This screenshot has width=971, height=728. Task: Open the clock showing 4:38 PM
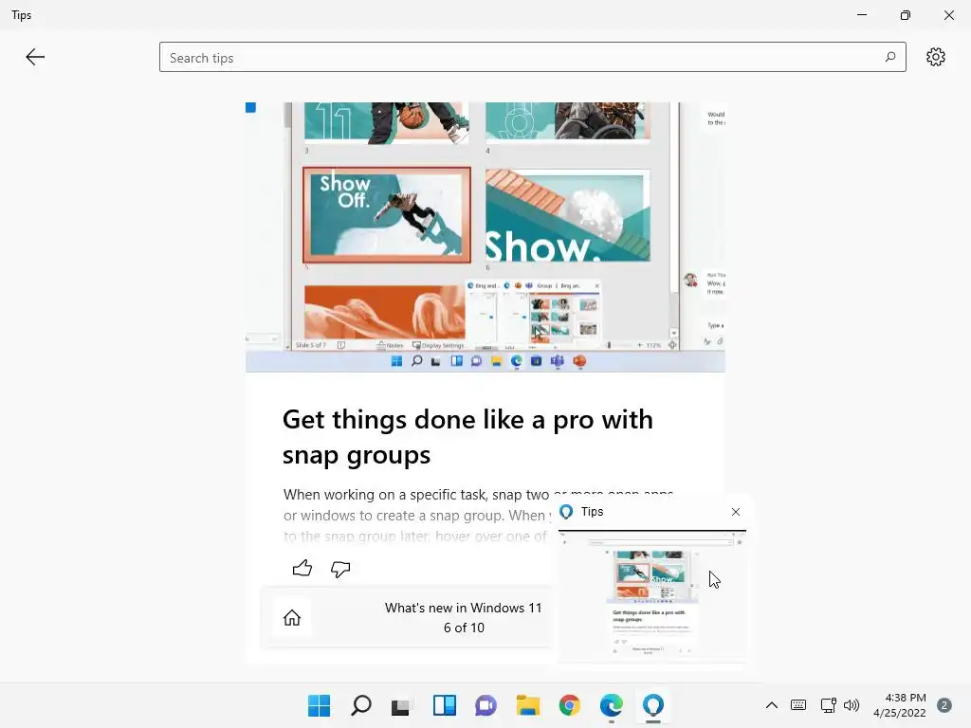900,705
